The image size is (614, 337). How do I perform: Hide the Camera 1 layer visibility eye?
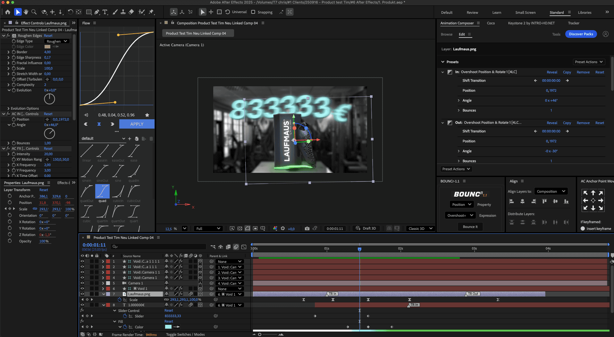click(x=82, y=283)
